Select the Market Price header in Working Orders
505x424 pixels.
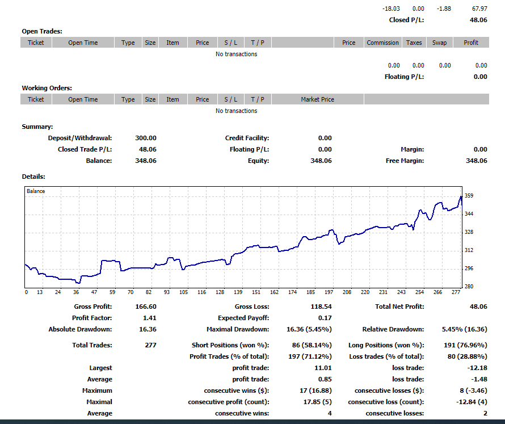317,99
